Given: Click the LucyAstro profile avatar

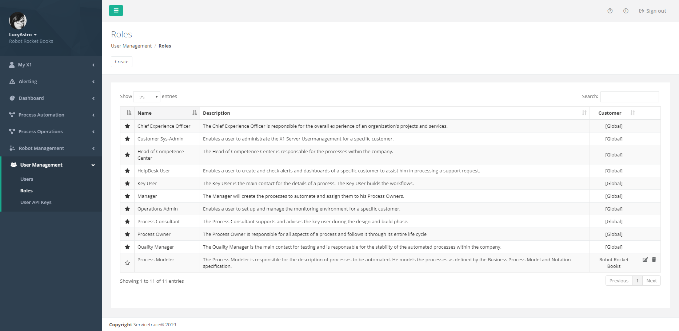Looking at the screenshot, I should coord(18,21).
